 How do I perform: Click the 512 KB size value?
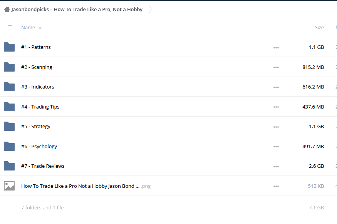pos(316,186)
